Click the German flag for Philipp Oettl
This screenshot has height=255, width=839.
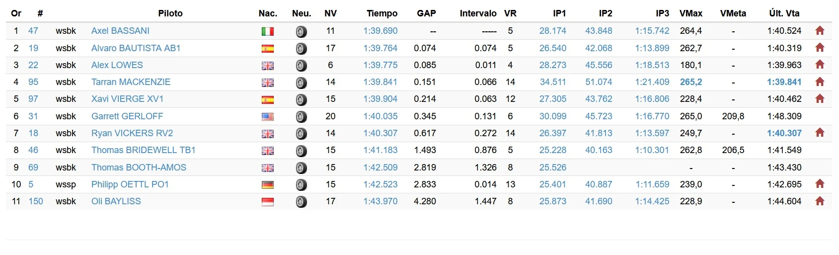coord(268,185)
